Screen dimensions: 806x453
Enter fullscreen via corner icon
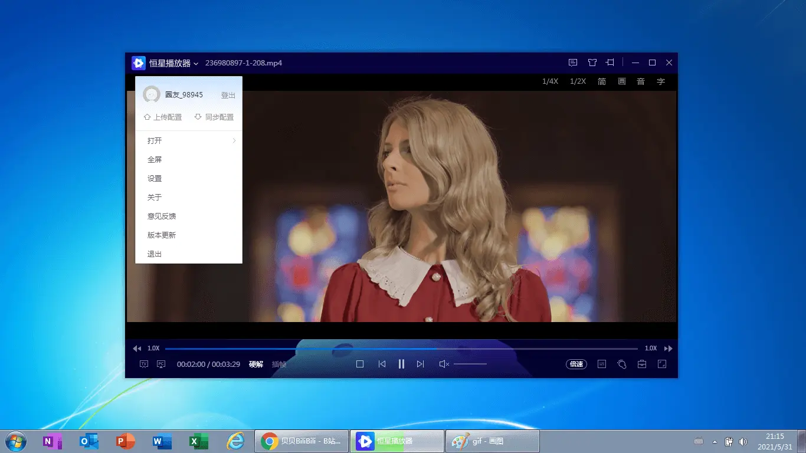(662, 365)
